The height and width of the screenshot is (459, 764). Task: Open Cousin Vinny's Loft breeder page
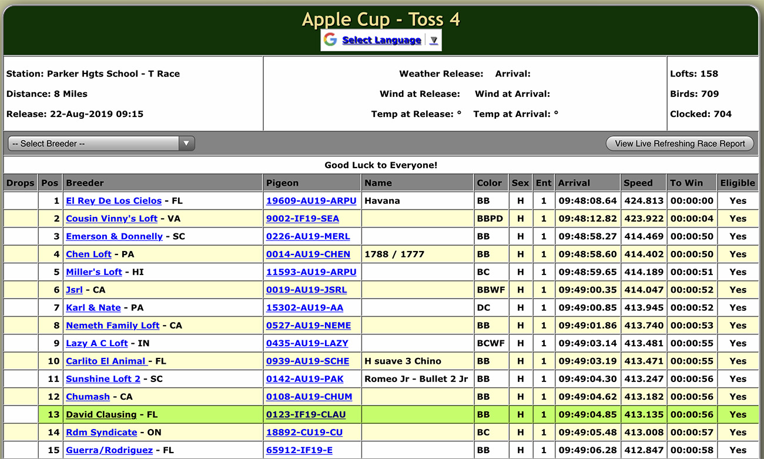[x=112, y=219]
